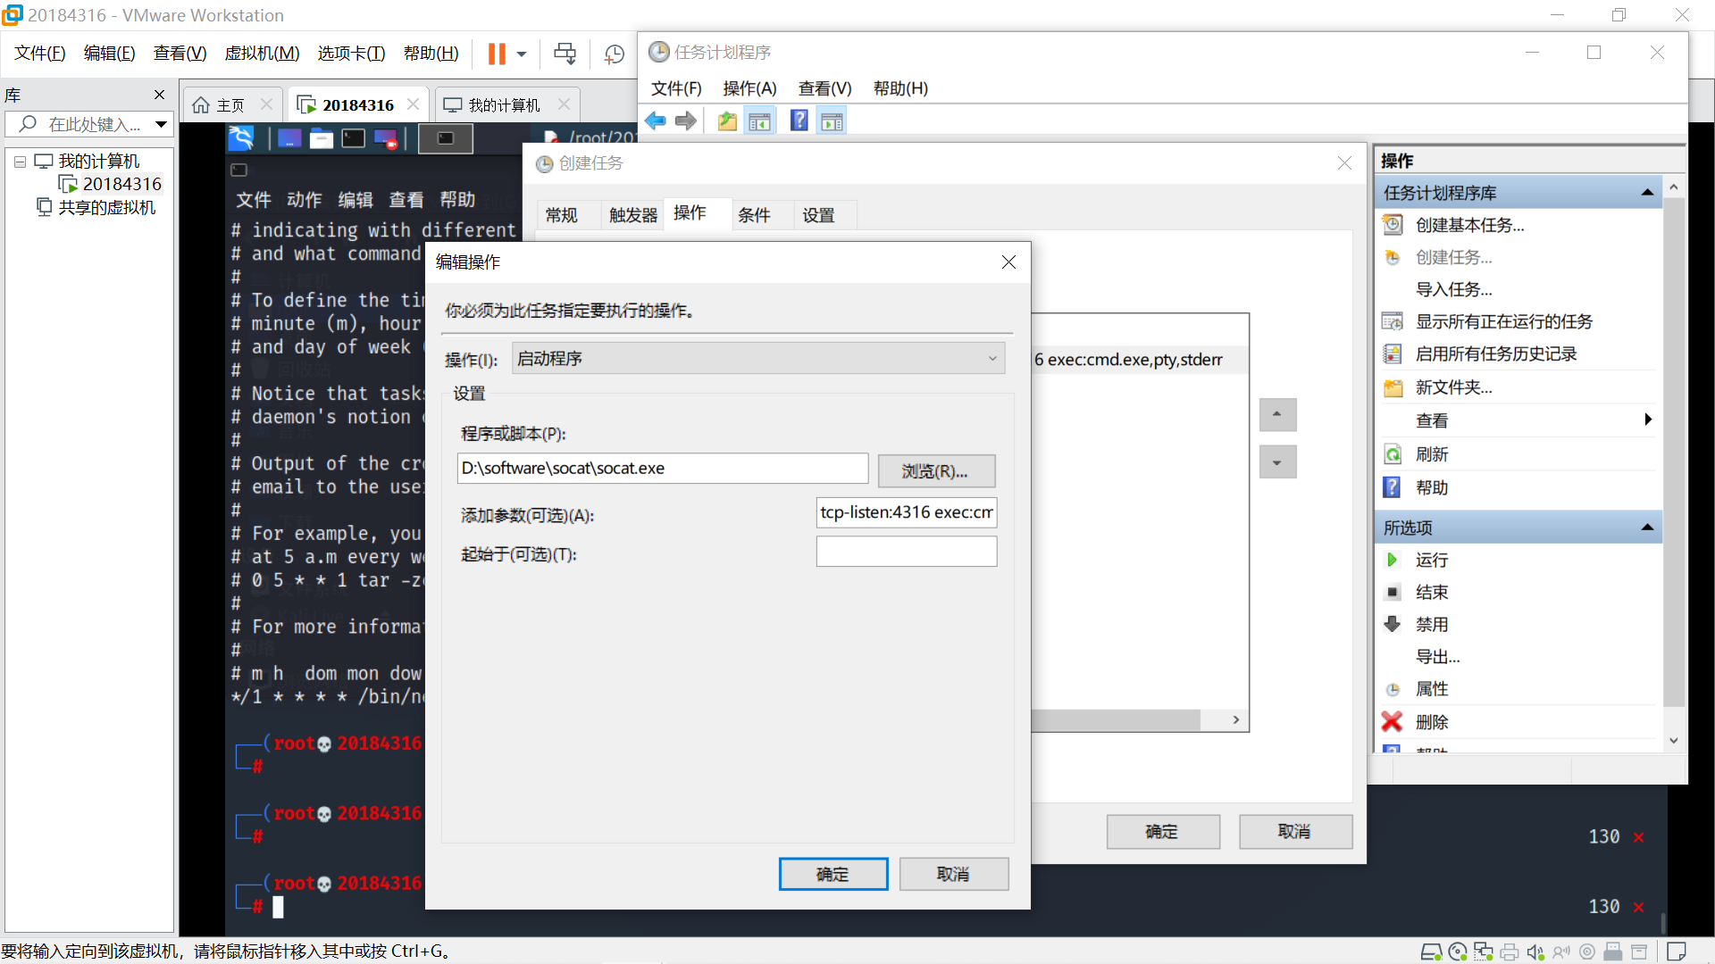This screenshot has height=964, width=1715.
Task: Click the green Run arrow icon
Action: 1392,560
